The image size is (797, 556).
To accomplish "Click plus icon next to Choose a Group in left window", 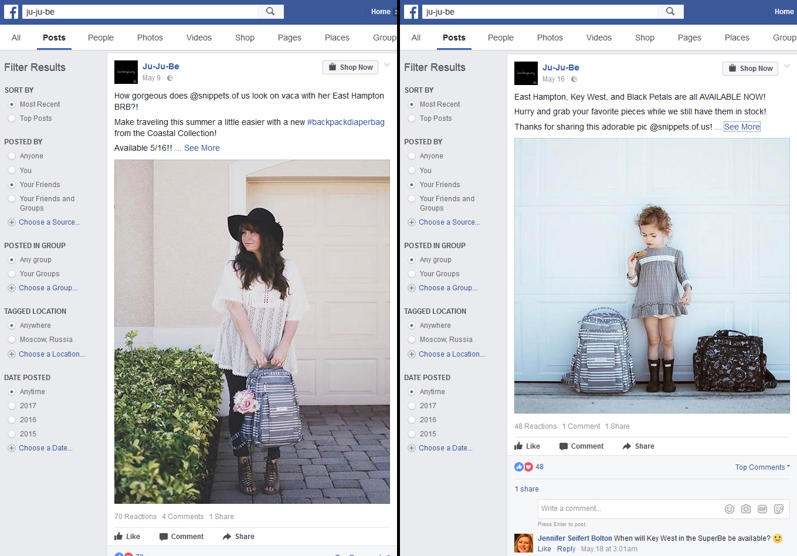I will tap(12, 288).
